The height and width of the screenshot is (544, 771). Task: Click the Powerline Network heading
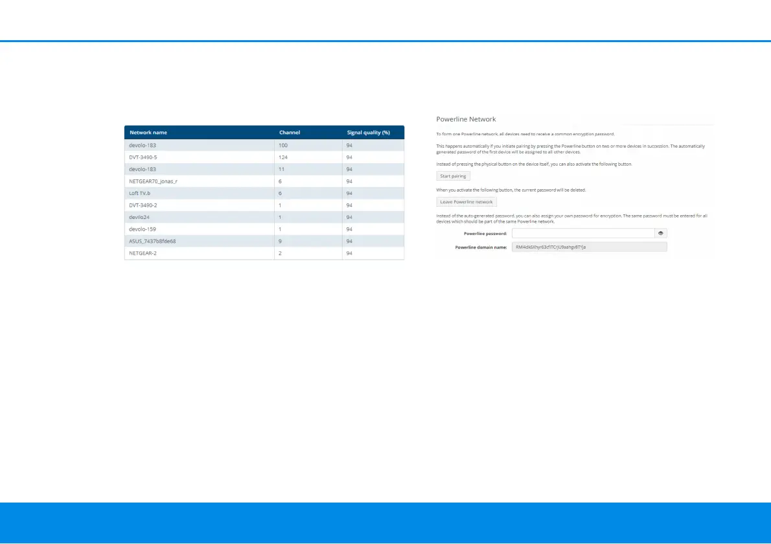coord(466,119)
